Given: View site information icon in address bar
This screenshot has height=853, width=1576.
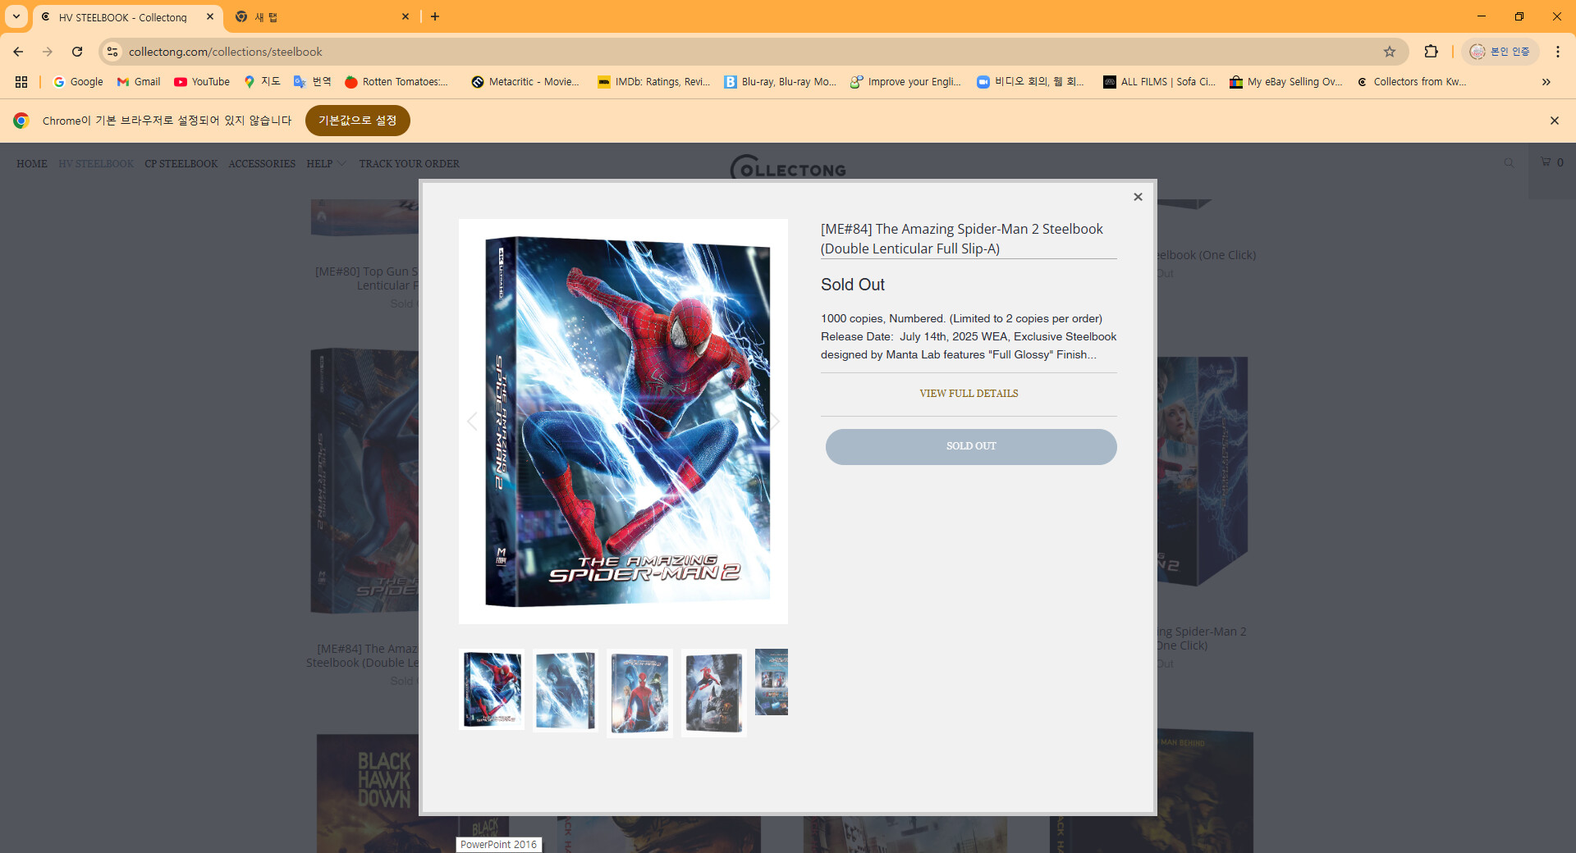Looking at the screenshot, I should 112,52.
